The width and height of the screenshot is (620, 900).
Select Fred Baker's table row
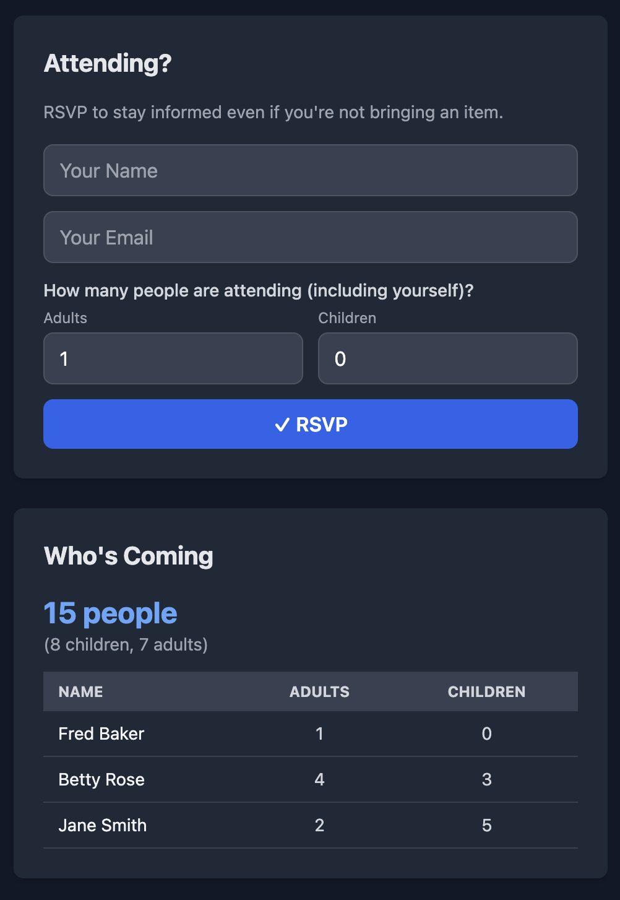[310, 733]
